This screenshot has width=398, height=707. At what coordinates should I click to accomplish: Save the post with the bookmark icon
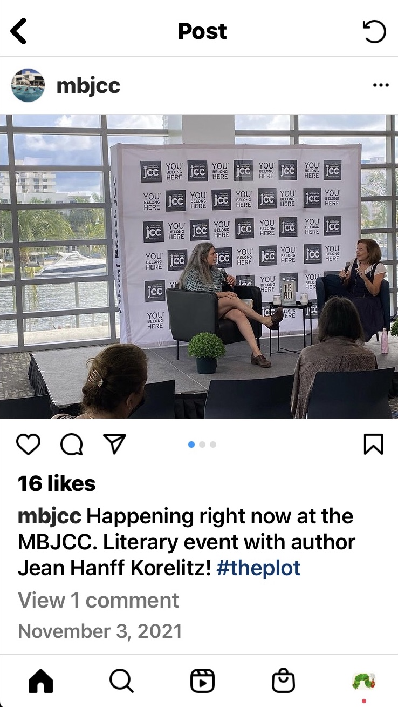[373, 444]
